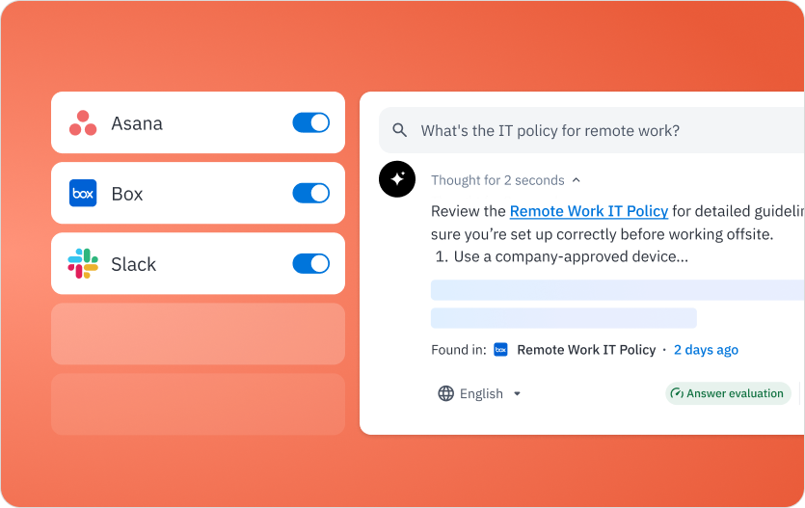Click the gauge icon in Answer evaluation
The width and height of the screenshot is (805, 508).
(677, 393)
